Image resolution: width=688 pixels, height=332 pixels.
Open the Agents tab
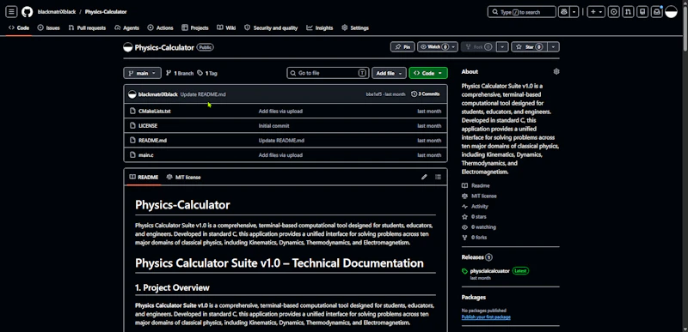(x=126, y=27)
